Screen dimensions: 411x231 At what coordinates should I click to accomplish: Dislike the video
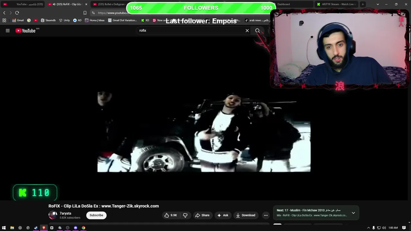coord(185,215)
